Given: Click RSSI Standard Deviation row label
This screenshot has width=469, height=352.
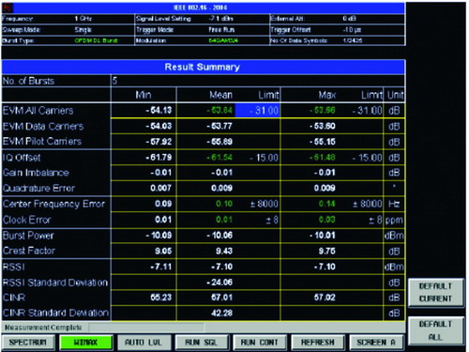Looking at the screenshot, I should pyautogui.click(x=55, y=283).
